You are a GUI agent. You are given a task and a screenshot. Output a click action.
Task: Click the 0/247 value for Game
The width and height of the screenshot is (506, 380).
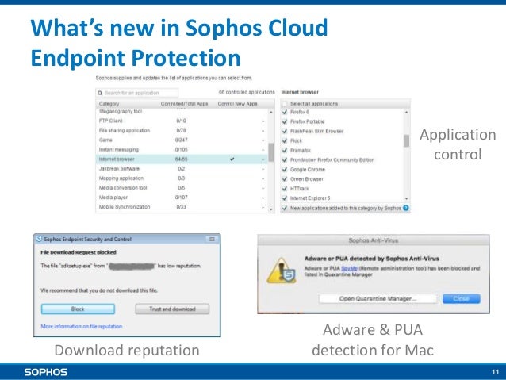click(x=181, y=140)
